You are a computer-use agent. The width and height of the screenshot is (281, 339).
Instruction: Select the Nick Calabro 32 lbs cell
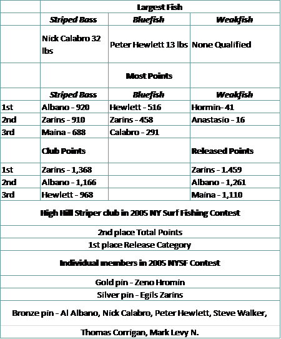tap(74, 44)
